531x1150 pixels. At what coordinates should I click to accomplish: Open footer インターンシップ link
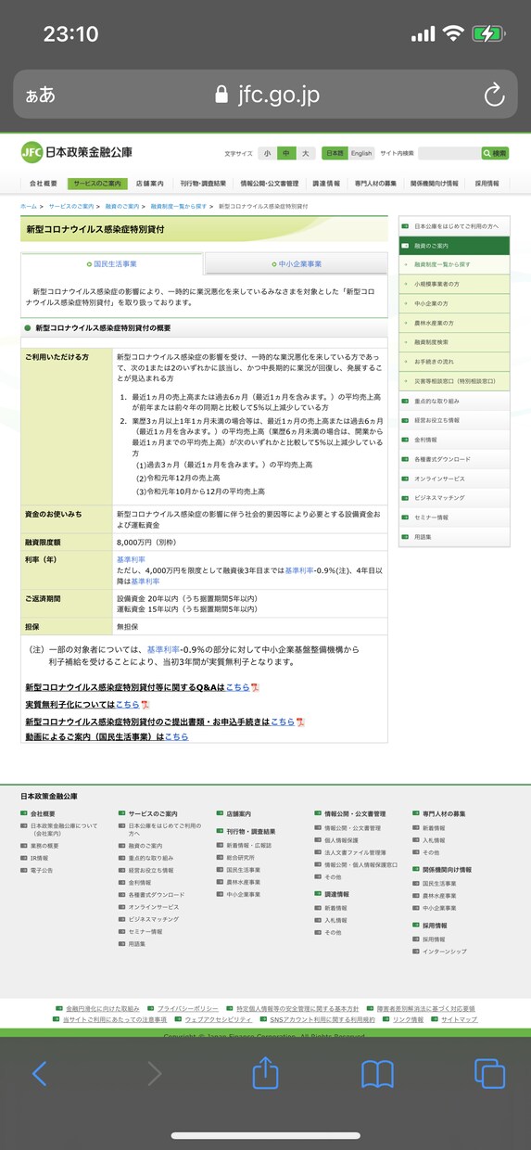[x=444, y=952]
